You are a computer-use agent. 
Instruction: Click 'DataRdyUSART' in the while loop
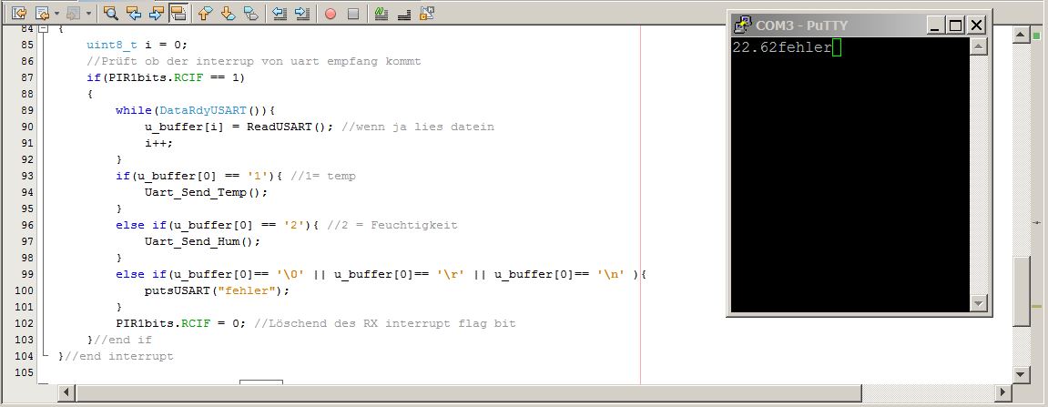pos(203,110)
